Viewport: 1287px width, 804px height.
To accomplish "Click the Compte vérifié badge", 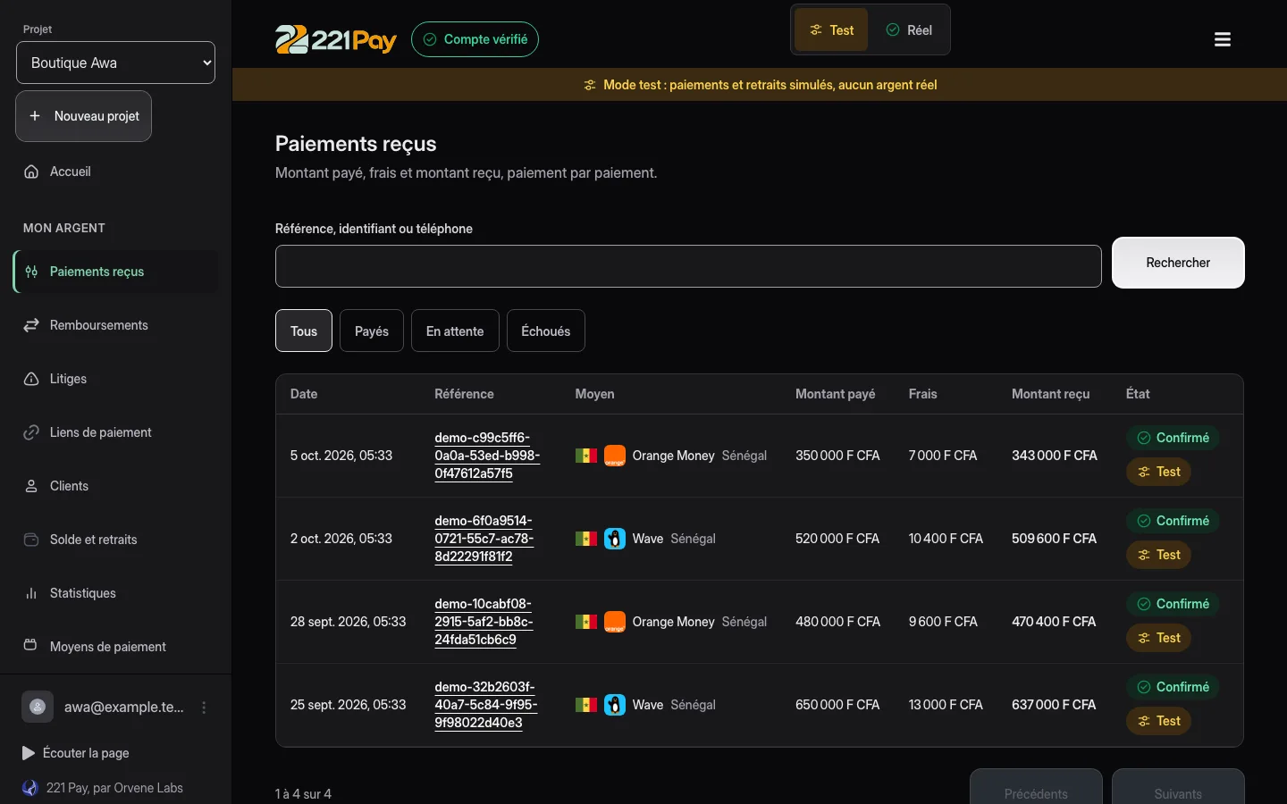I will (475, 39).
